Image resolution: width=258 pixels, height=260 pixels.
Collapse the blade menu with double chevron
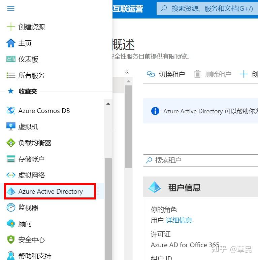pyautogui.click(x=127, y=72)
